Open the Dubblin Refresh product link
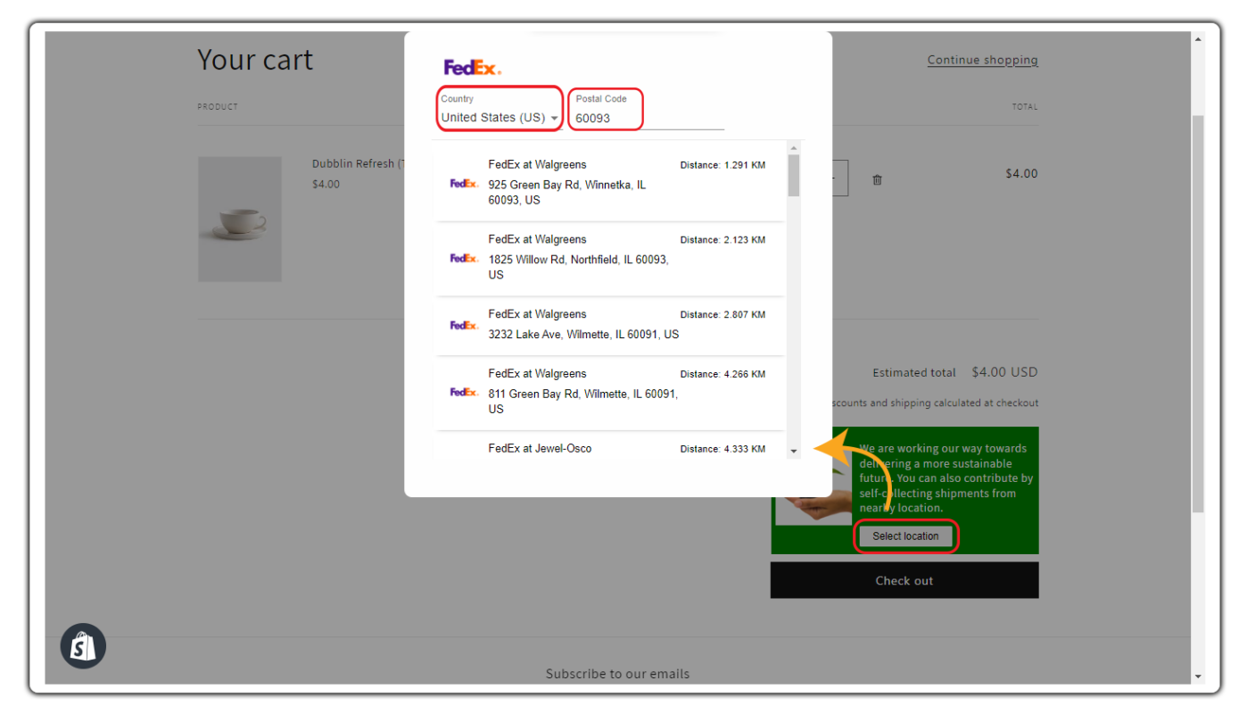 (x=357, y=164)
